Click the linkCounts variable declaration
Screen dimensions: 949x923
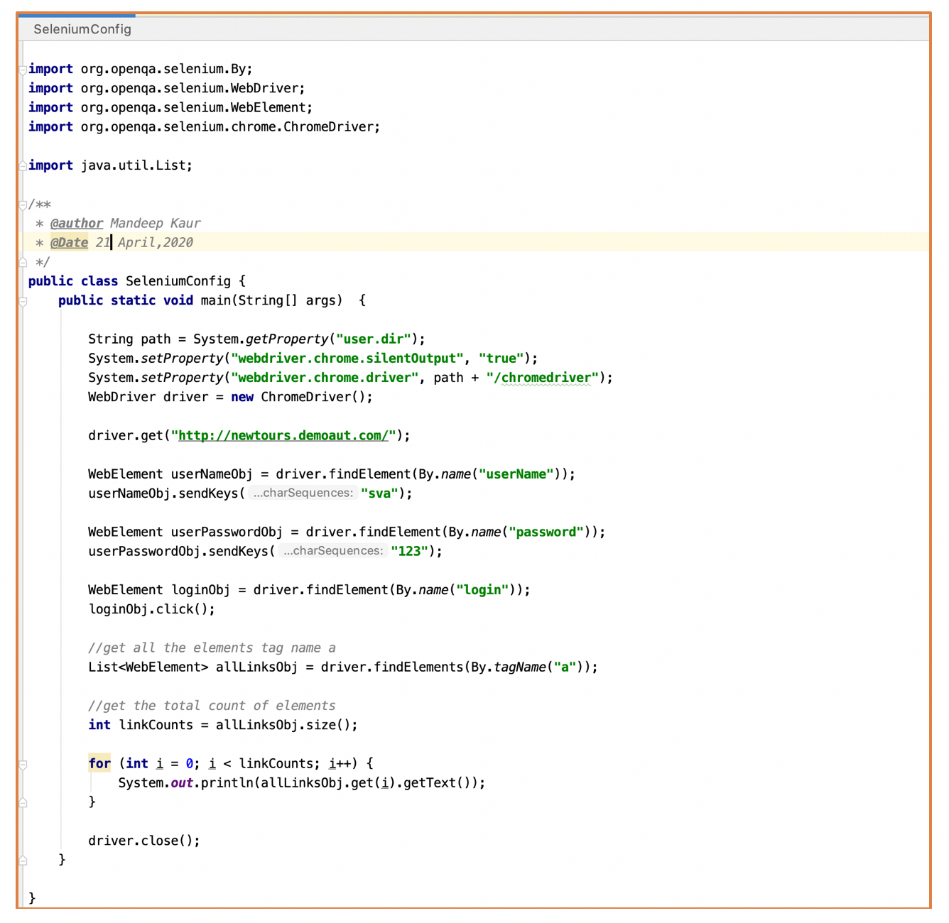coord(156,724)
